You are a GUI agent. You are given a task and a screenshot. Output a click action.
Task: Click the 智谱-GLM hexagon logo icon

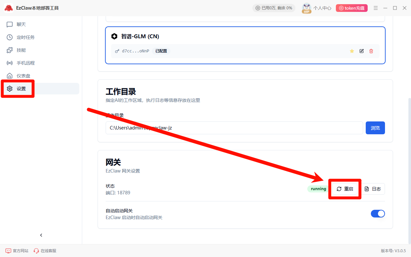(x=114, y=36)
